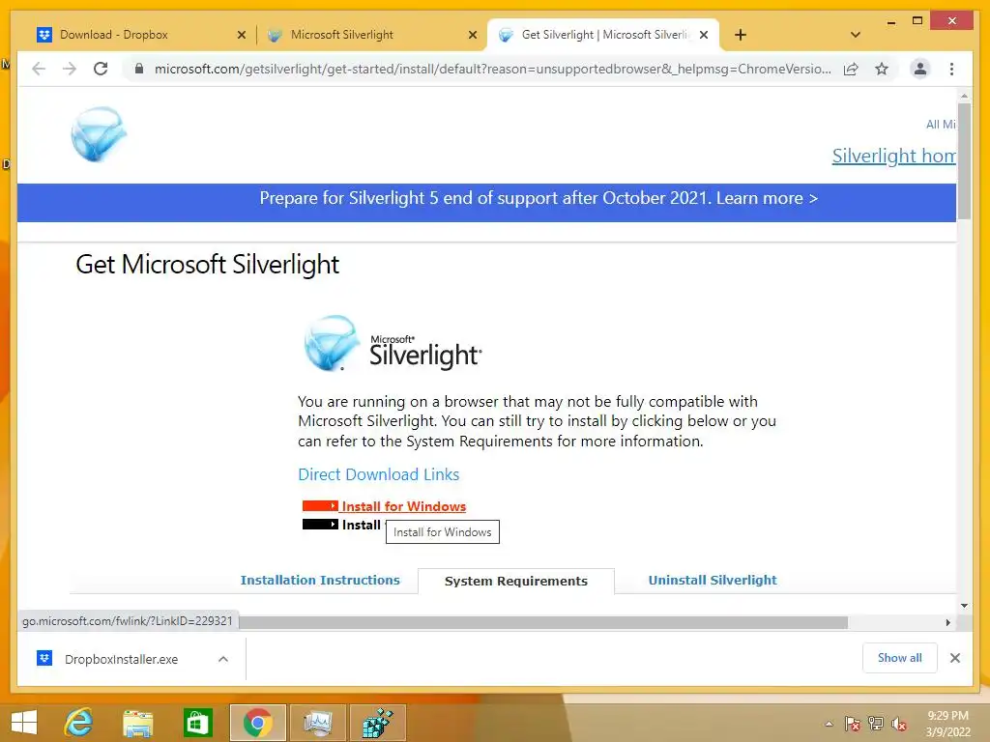Click the muted volume tray icon
This screenshot has width=990, height=742.
coord(898,724)
